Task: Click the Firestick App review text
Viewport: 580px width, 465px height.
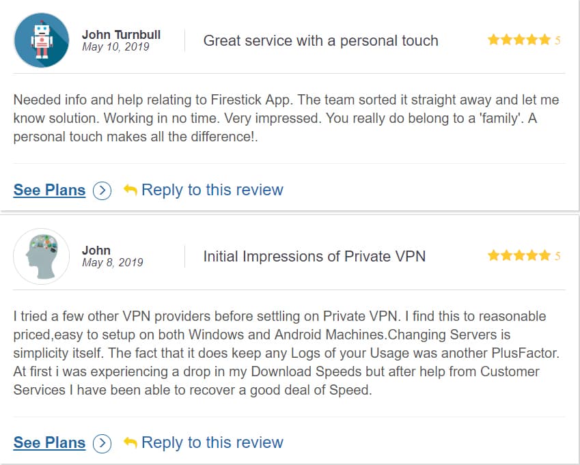Action: 286,117
